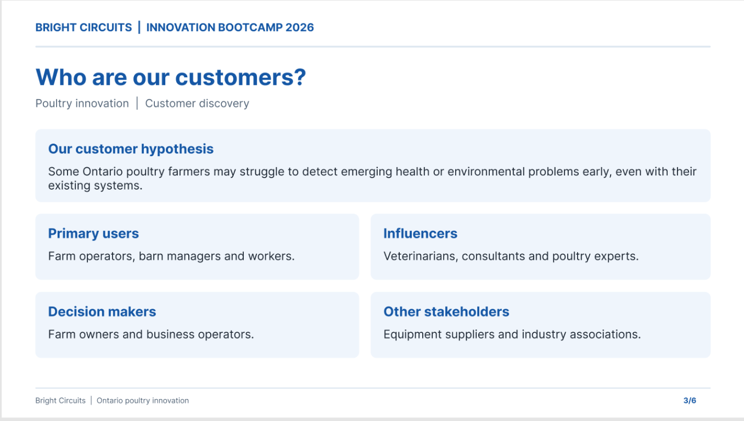Click "Veterinarians, consultants and poultry experts."

511,256
